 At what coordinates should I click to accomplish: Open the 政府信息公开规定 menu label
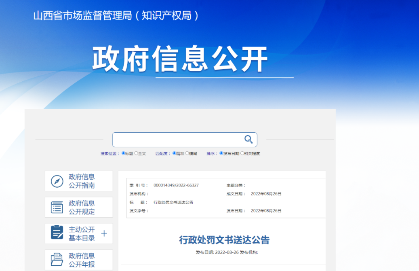(x=82, y=207)
